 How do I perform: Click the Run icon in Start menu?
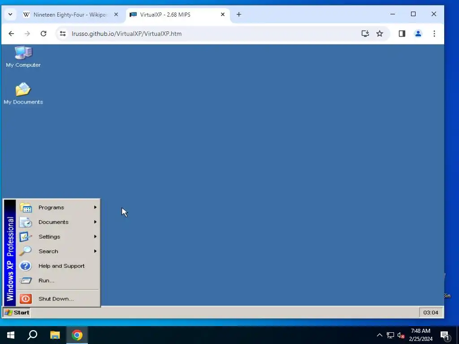(x=26, y=280)
